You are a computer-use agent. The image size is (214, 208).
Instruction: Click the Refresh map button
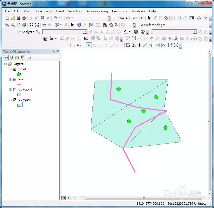(x=74, y=198)
